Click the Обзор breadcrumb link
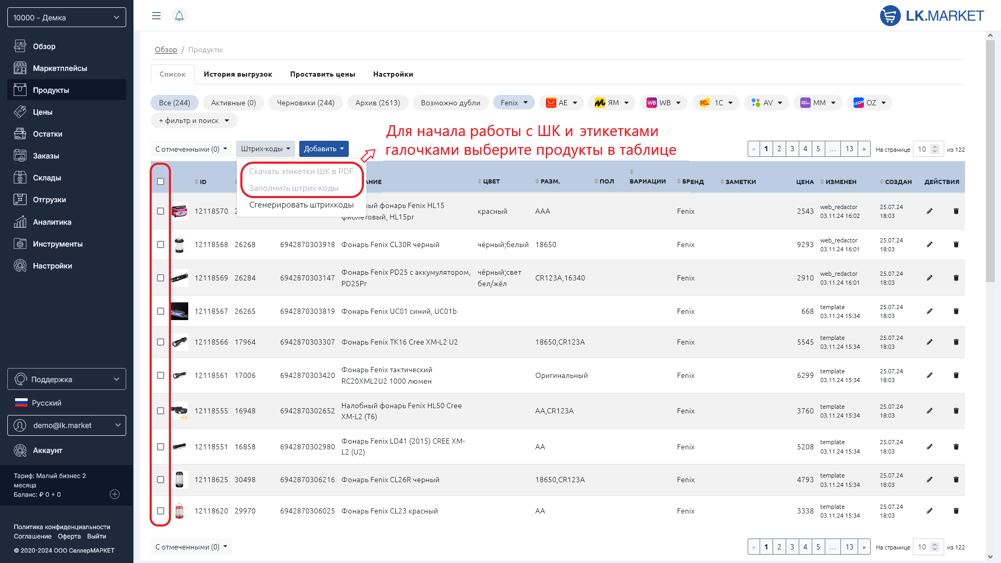This screenshot has height=563, width=1001. pos(166,50)
